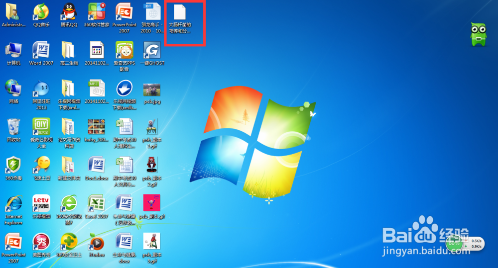Launch the Letv 乐视视频 shortcut

41,204
